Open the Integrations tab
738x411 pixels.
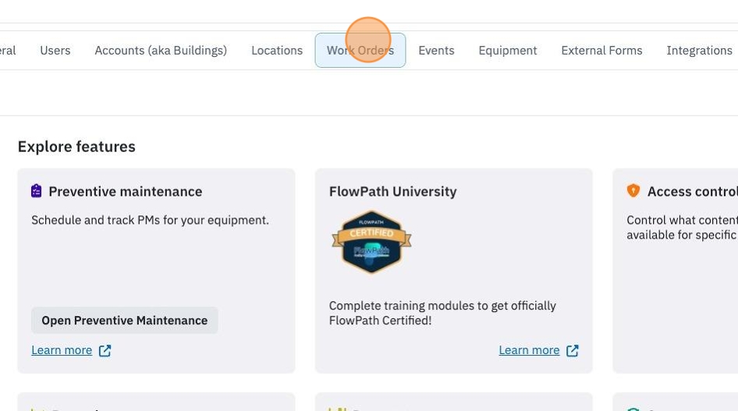click(x=699, y=51)
